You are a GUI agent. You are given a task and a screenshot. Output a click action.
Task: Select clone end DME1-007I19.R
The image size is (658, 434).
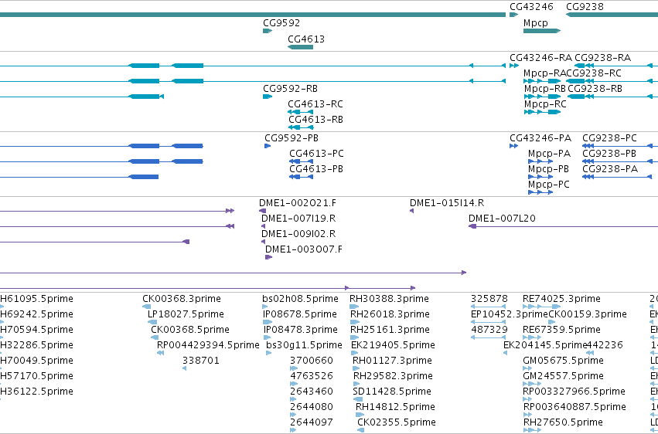(298, 219)
